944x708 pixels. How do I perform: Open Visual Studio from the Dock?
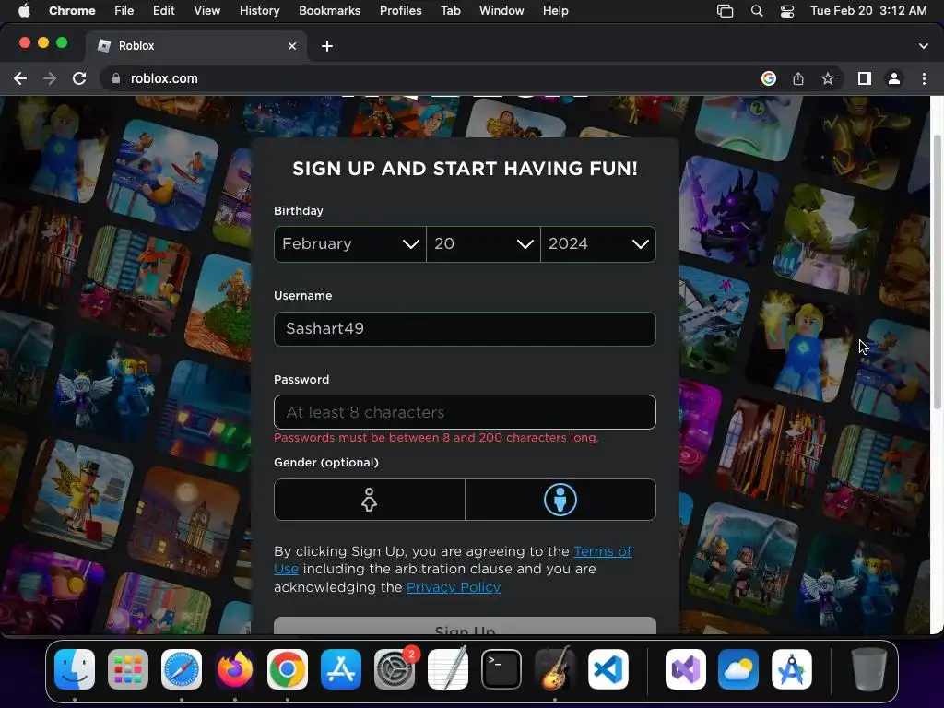(685, 669)
